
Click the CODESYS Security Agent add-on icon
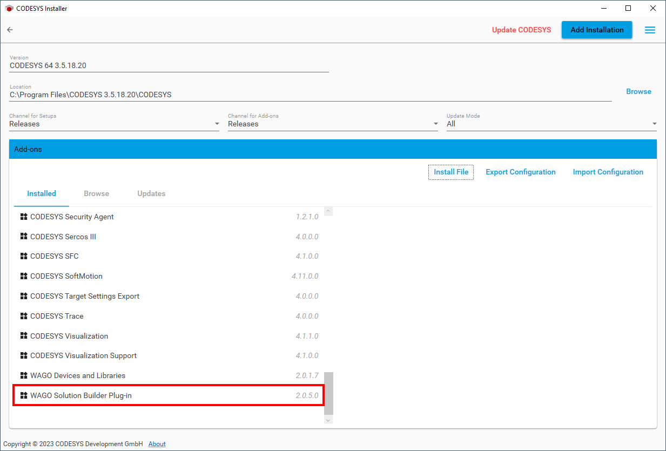pos(24,217)
